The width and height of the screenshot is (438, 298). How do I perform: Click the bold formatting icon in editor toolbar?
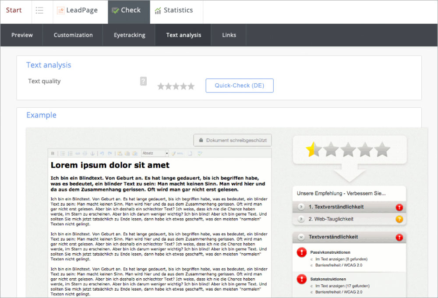point(53,153)
